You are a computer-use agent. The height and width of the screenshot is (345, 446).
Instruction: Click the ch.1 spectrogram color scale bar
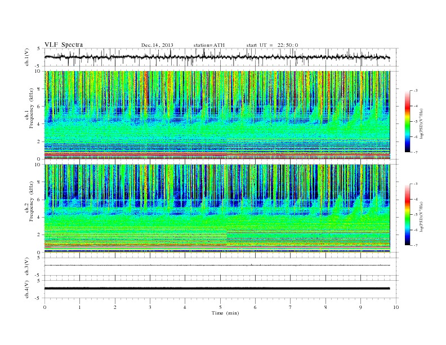(407, 121)
